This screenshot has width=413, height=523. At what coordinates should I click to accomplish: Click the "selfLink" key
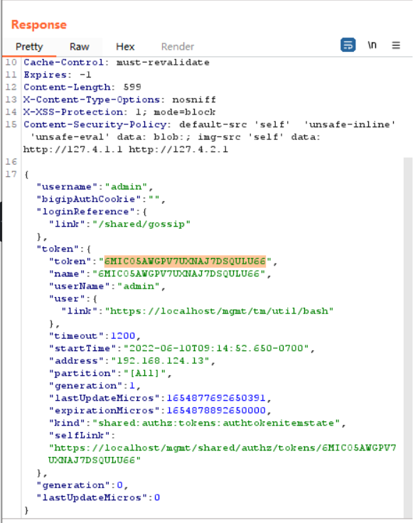click(x=80, y=436)
